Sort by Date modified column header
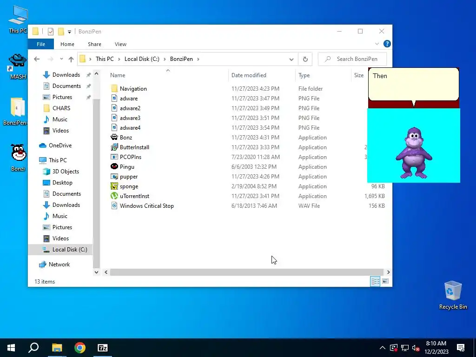The height and width of the screenshot is (357, 476). pos(249,75)
